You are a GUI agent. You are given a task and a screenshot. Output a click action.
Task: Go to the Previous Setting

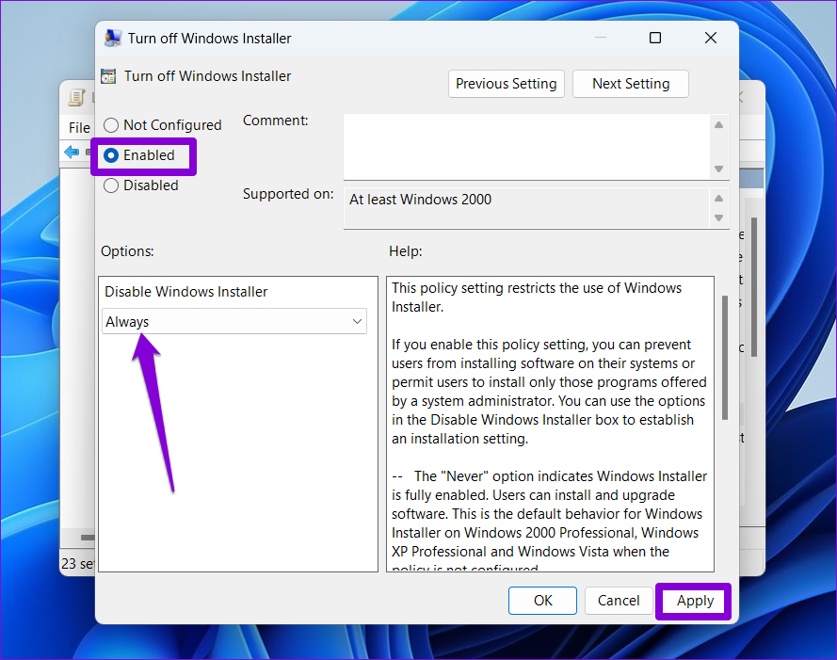[x=507, y=84]
